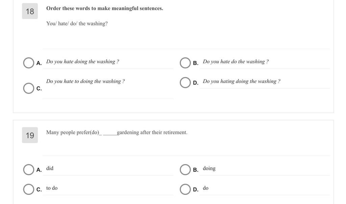Click the 'doing' answer text
The height and width of the screenshot is (204, 346).
tap(209, 168)
